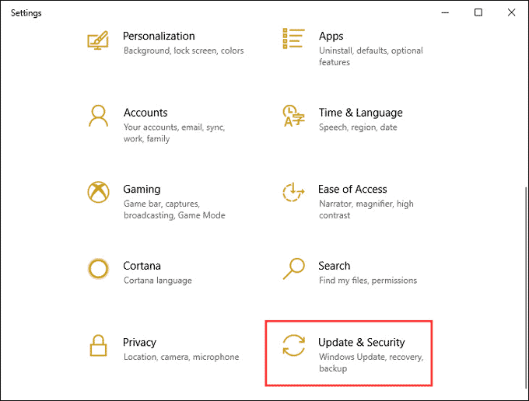Close the Settings window
This screenshot has height=401, width=529.
point(511,12)
